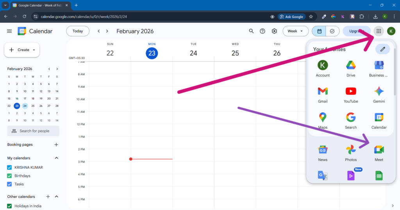
Task: Select the Google Calendar browser tab
Action: (x=39, y=5)
